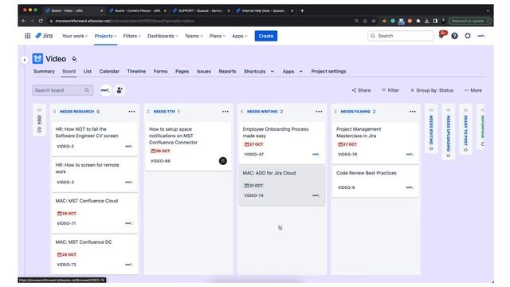Open the top bar Apps dropdown
510x287 pixels.
[x=239, y=36]
